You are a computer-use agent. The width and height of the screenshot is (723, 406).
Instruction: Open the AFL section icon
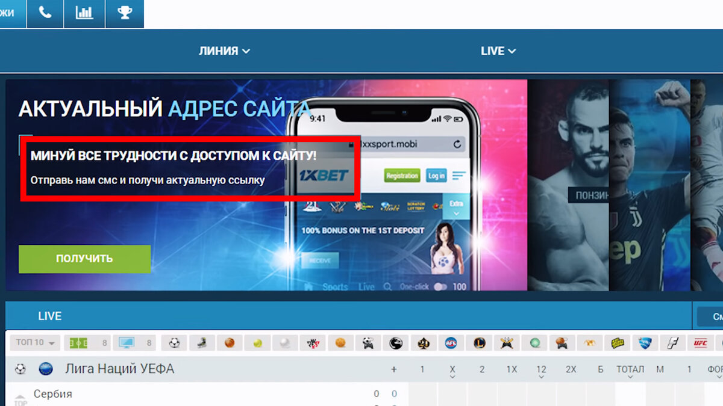(x=451, y=342)
